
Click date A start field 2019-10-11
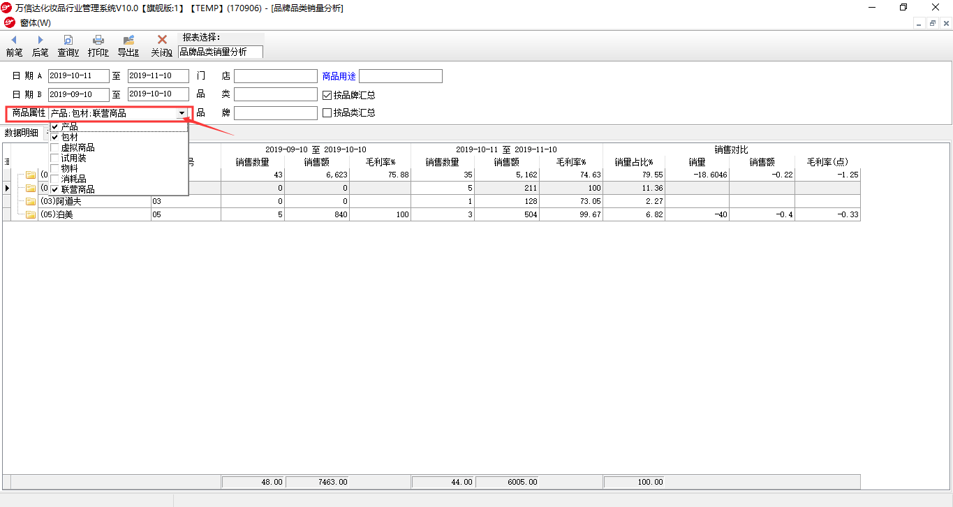(x=79, y=76)
